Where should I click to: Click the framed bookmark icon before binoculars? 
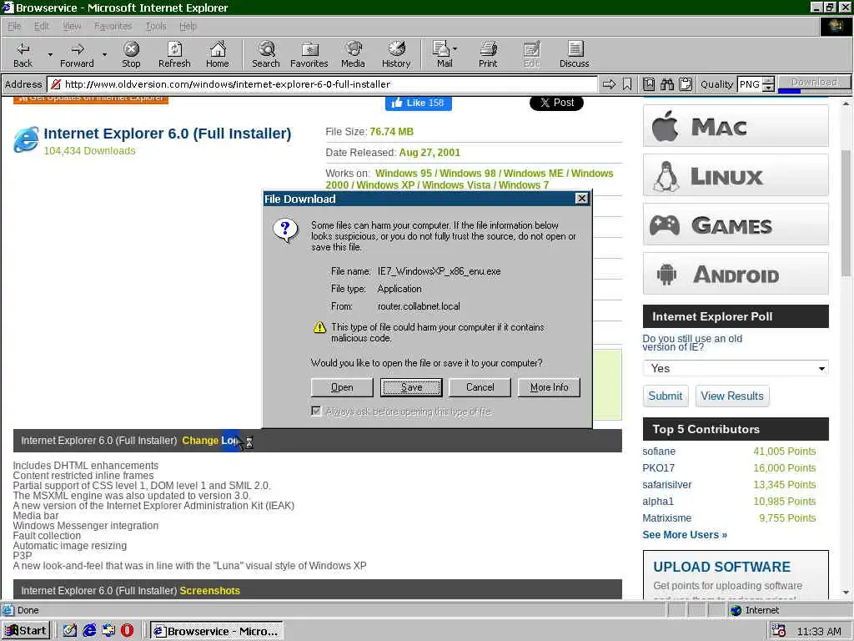point(649,84)
